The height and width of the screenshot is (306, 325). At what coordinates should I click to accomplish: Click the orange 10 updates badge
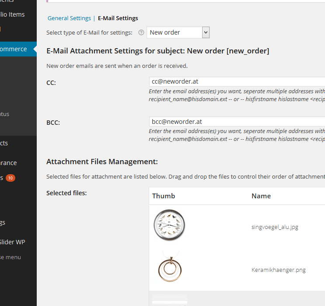[x=10, y=178]
